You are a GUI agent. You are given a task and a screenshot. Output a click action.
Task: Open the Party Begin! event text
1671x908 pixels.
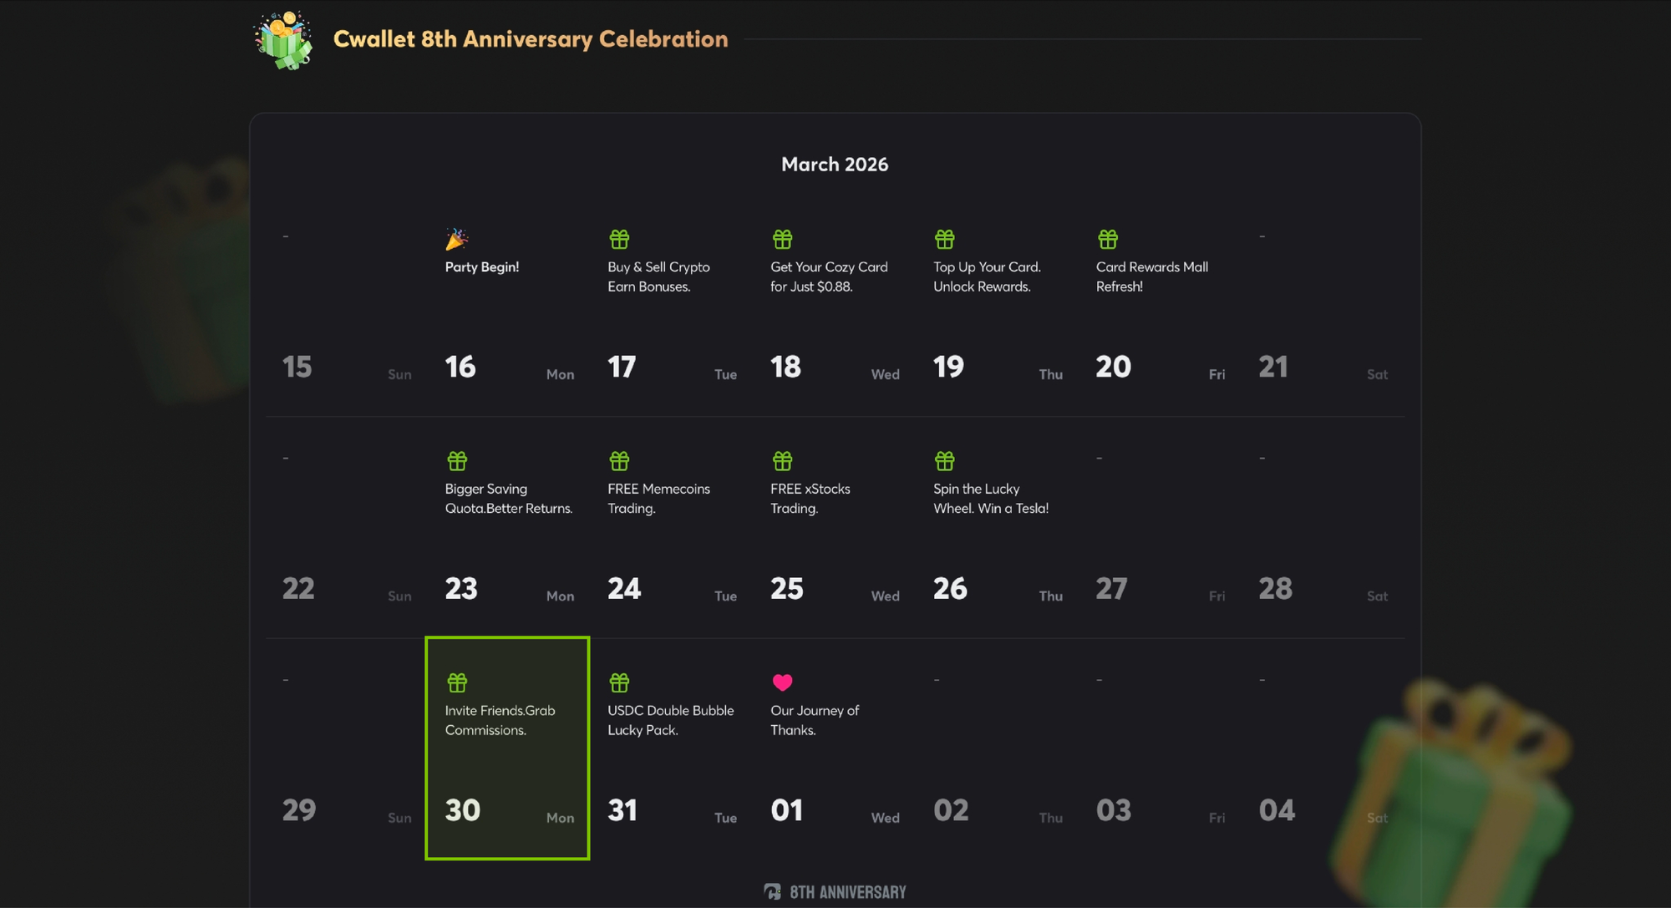482,267
